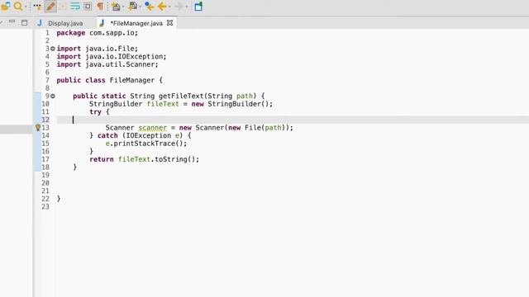
Task: Open Forward navigation history dropdown
Action: coord(186,7)
